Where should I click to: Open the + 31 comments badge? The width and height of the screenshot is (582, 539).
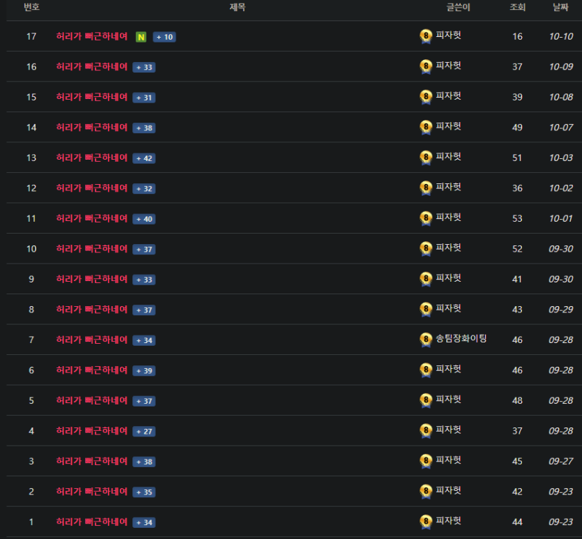(x=144, y=98)
